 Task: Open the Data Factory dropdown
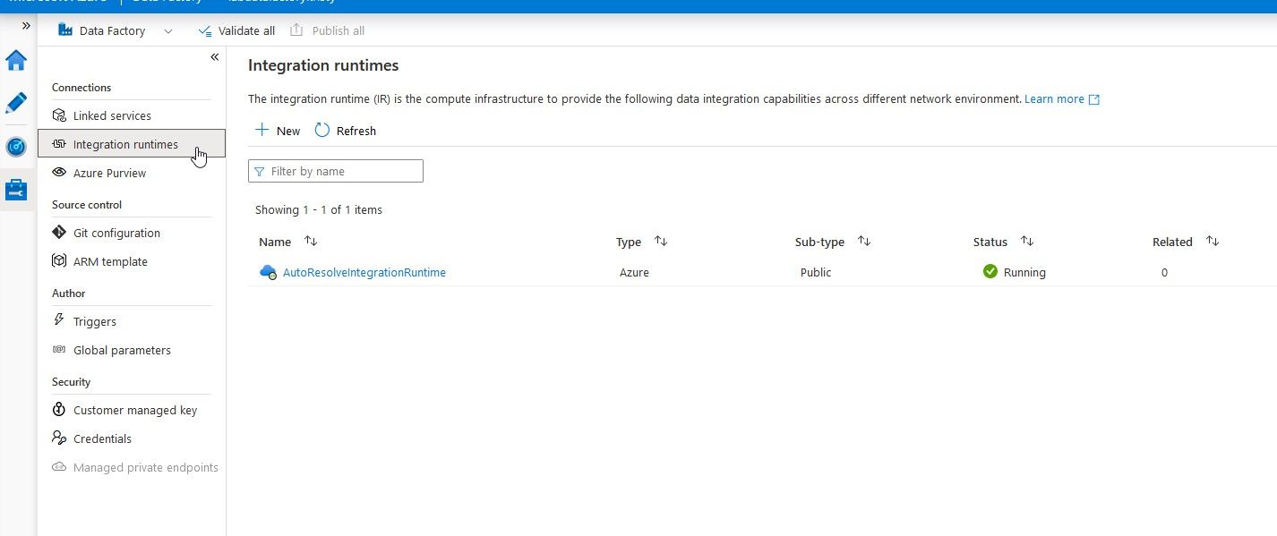(x=167, y=31)
